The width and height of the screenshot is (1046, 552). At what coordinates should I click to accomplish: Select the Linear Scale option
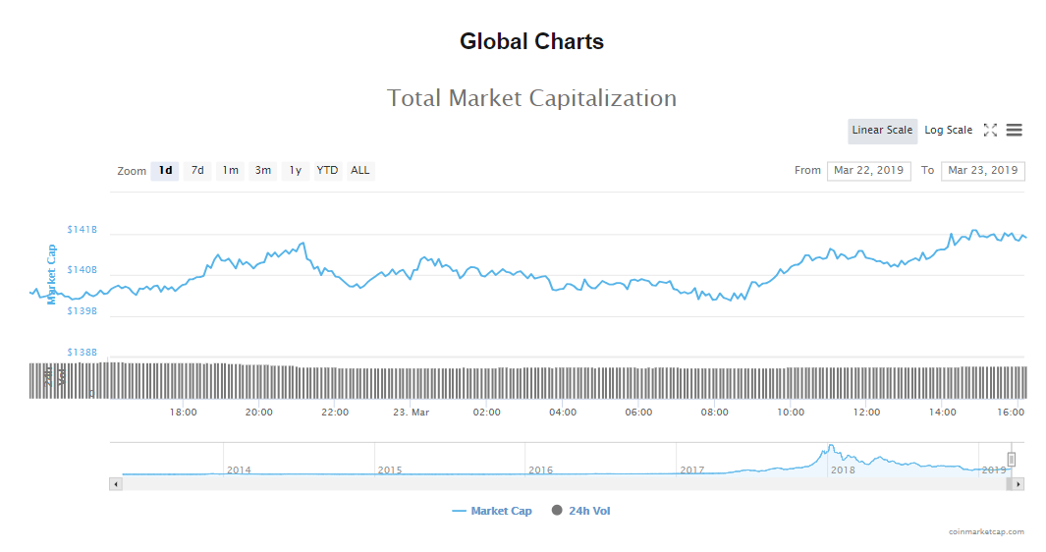[882, 131]
